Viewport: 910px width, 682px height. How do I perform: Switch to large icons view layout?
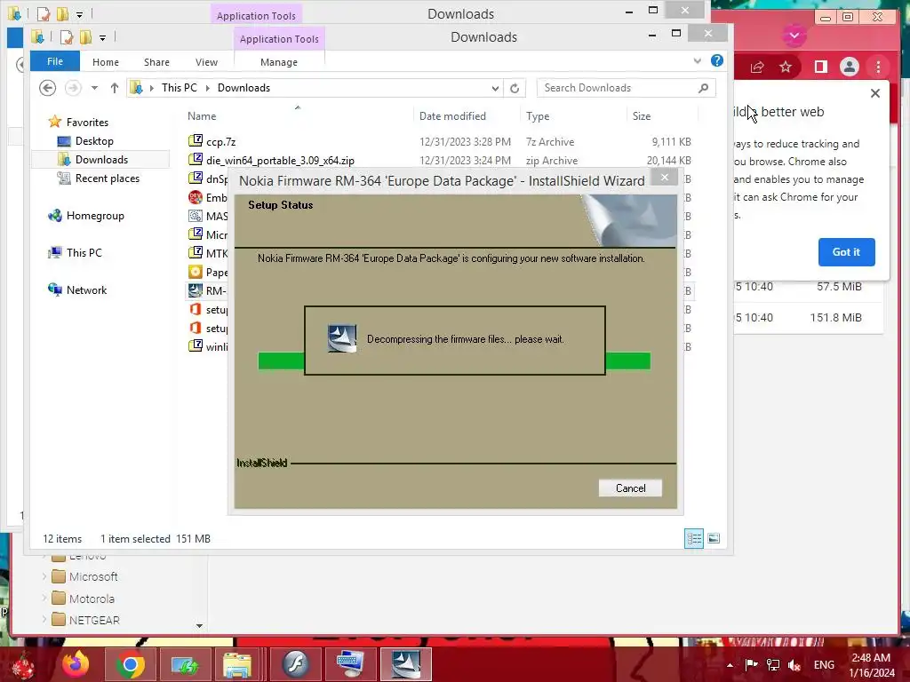coord(714,538)
